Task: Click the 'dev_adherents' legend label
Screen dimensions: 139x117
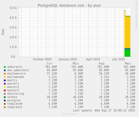Action: point(18,70)
